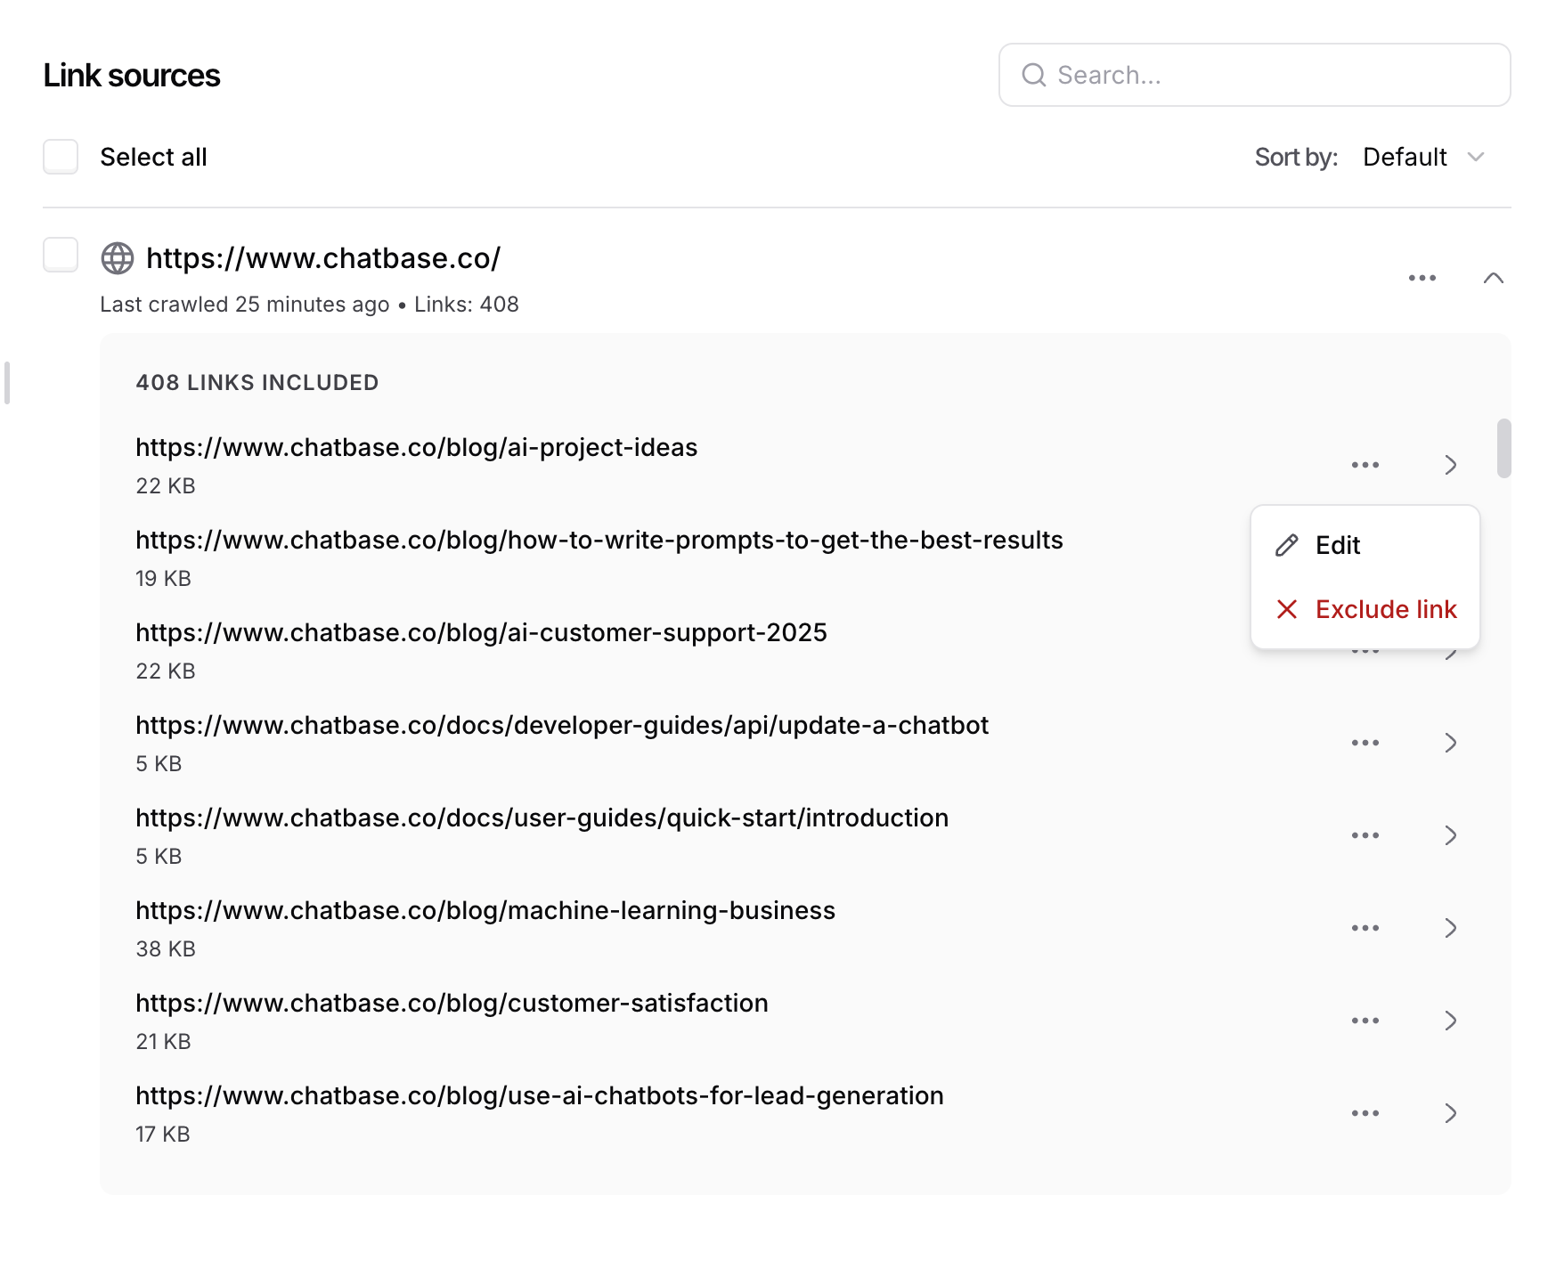Expand details for machine-learning-business link
1548x1261 pixels.
coord(1450,928)
